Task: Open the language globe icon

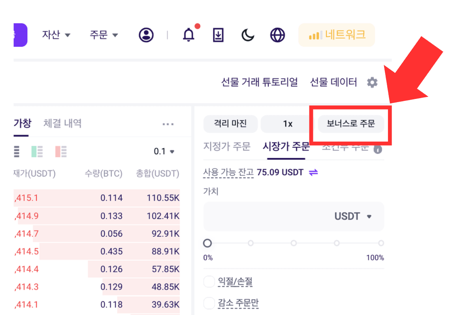Action: tap(277, 35)
